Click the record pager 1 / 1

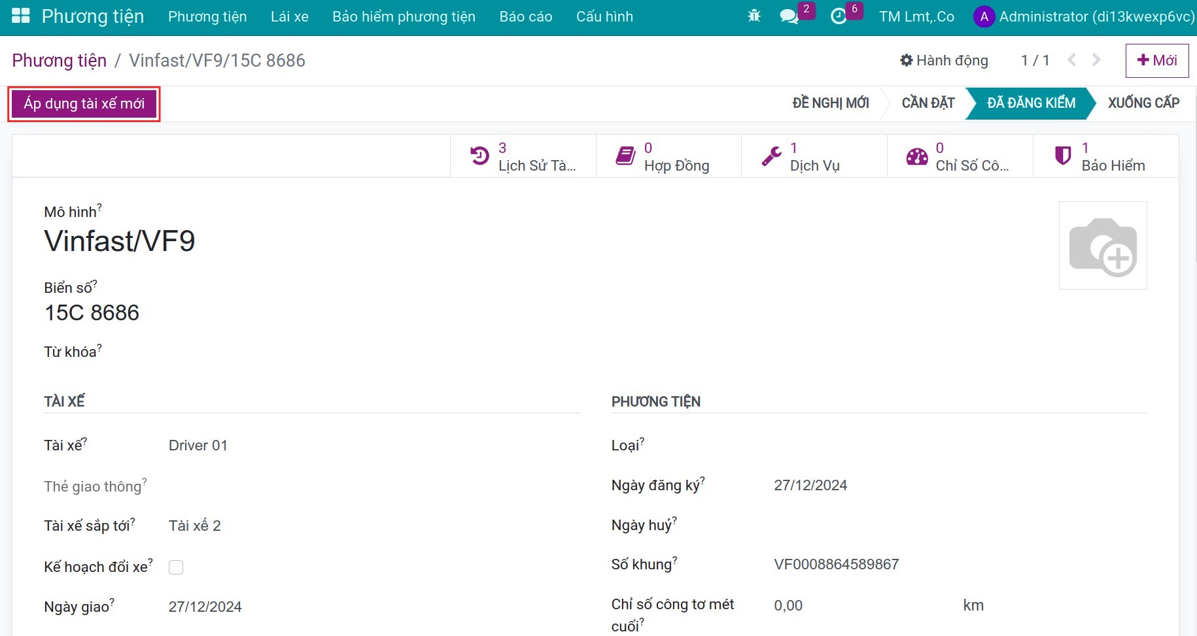coord(1035,61)
